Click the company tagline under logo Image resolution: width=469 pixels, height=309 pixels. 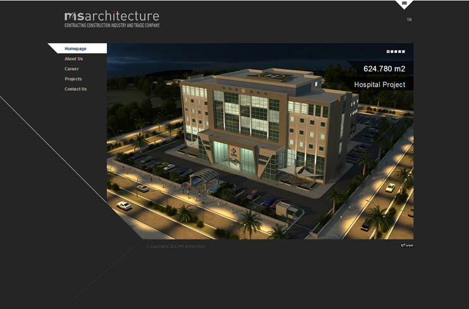pyautogui.click(x=112, y=25)
